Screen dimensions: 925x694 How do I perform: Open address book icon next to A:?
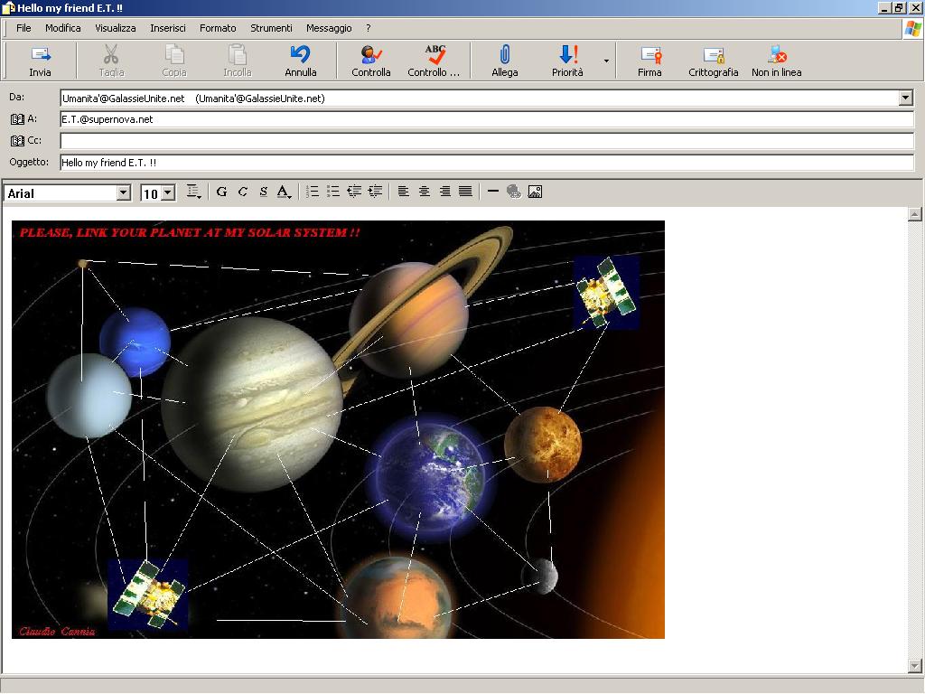pyautogui.click(x=17, y=119)
